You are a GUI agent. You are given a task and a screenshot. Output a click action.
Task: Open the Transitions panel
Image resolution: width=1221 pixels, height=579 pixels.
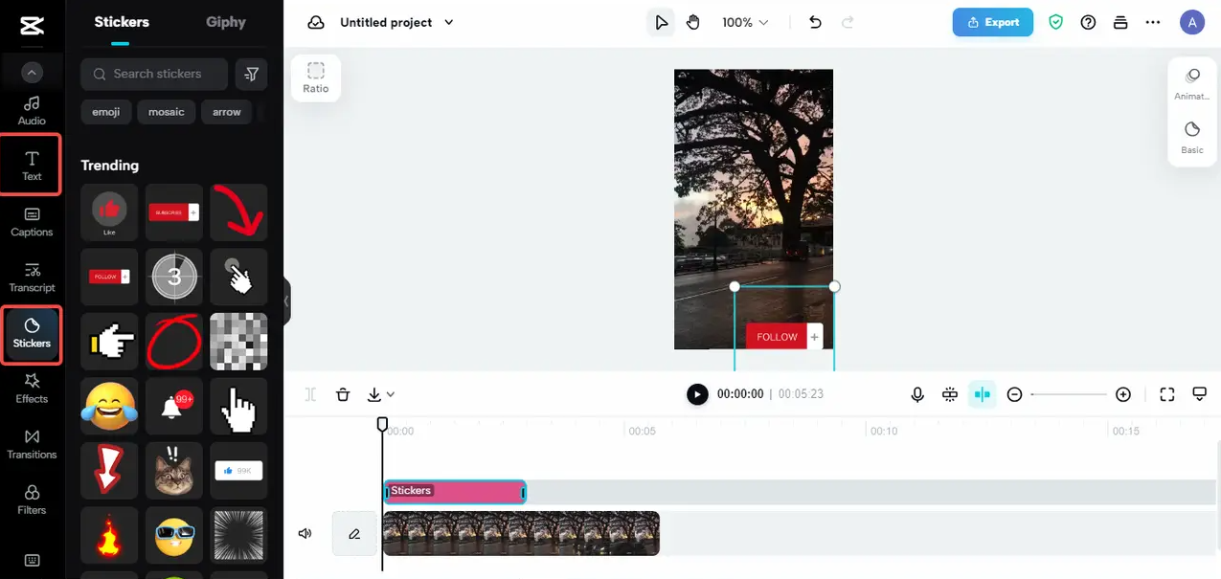tap(32, 444)
